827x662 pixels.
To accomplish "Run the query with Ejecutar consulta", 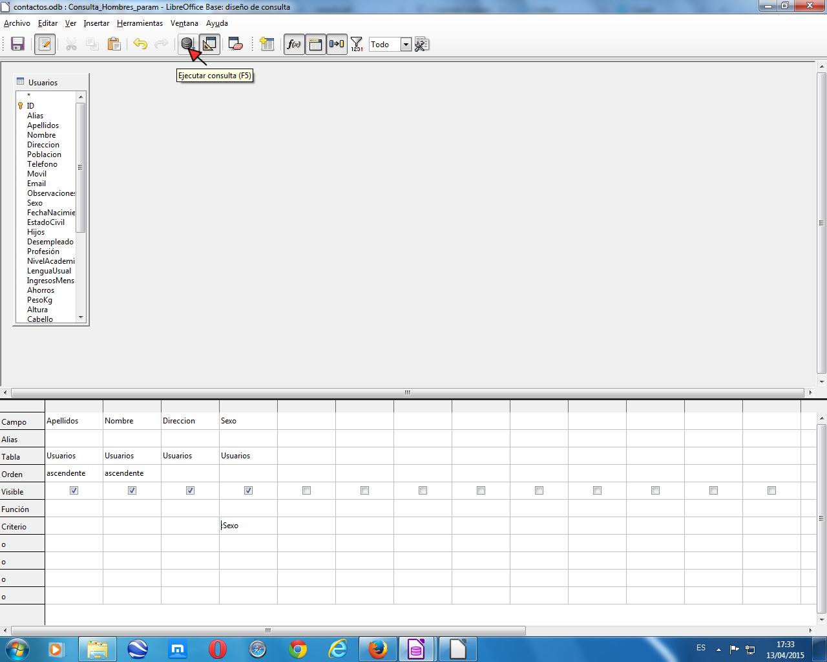I will tap(187, 44).
